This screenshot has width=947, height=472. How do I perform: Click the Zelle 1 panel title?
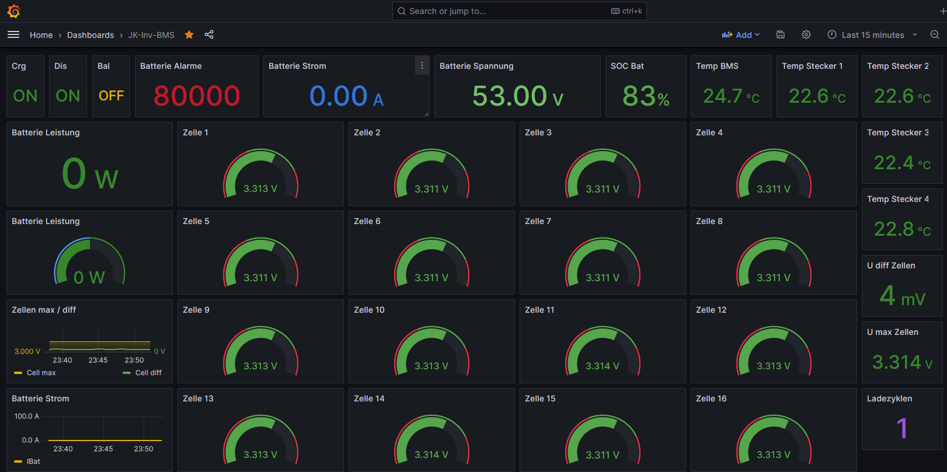point(196,132)
